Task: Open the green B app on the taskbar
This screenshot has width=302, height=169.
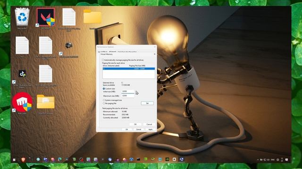Action: (74, 160)
